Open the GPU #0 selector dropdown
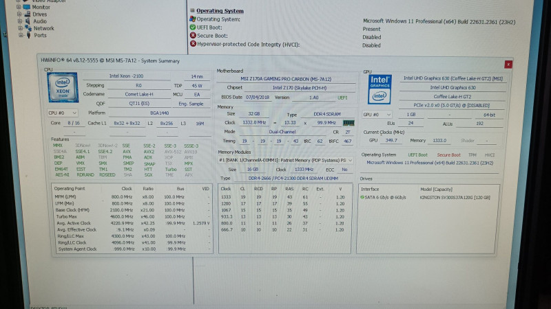Image resolution: width=551 pixels, height=309 pixels. tap(377, 115)
